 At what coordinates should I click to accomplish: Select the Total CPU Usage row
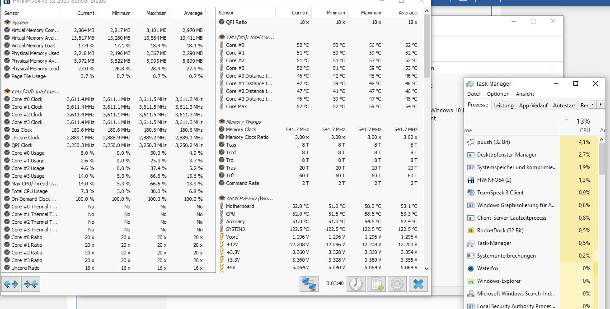click(x=108, y=191)
